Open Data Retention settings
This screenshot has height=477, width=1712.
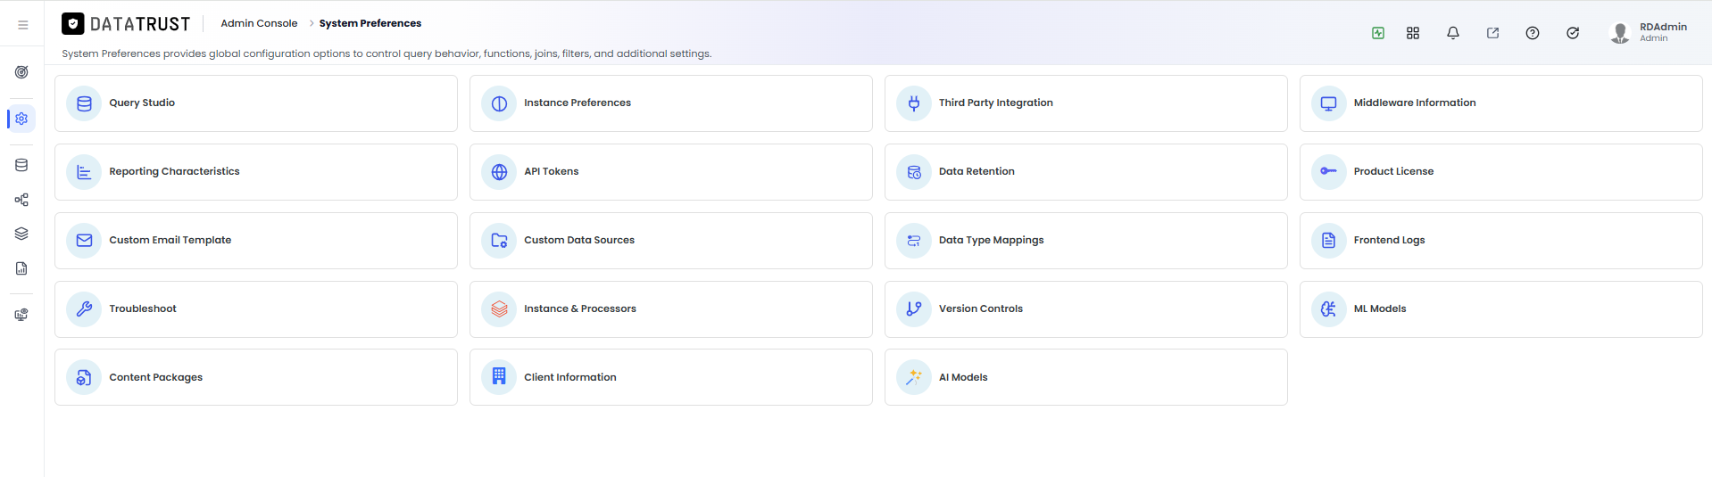pos(1086,172)
